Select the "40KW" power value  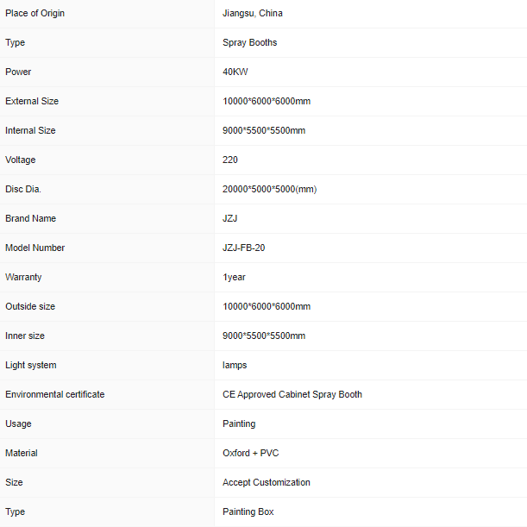(235, 72)
